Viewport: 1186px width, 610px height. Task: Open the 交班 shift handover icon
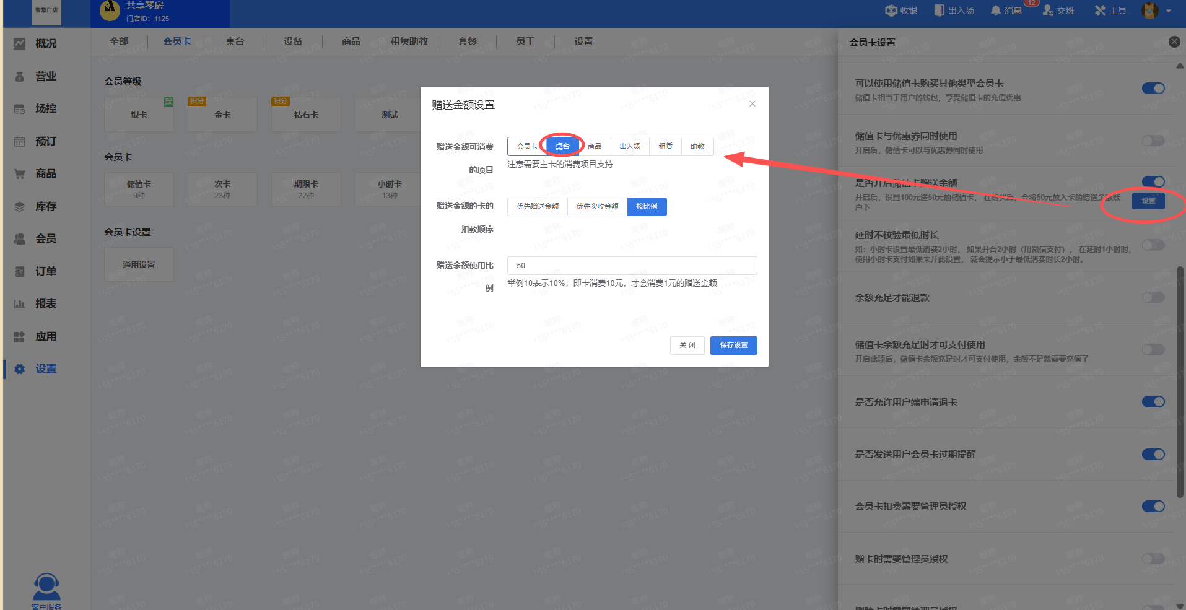coord(1048,11)
